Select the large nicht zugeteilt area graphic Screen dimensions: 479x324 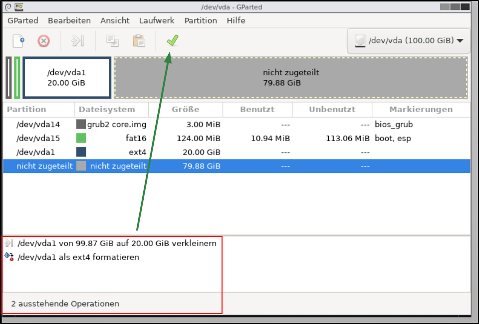point(291,77)
